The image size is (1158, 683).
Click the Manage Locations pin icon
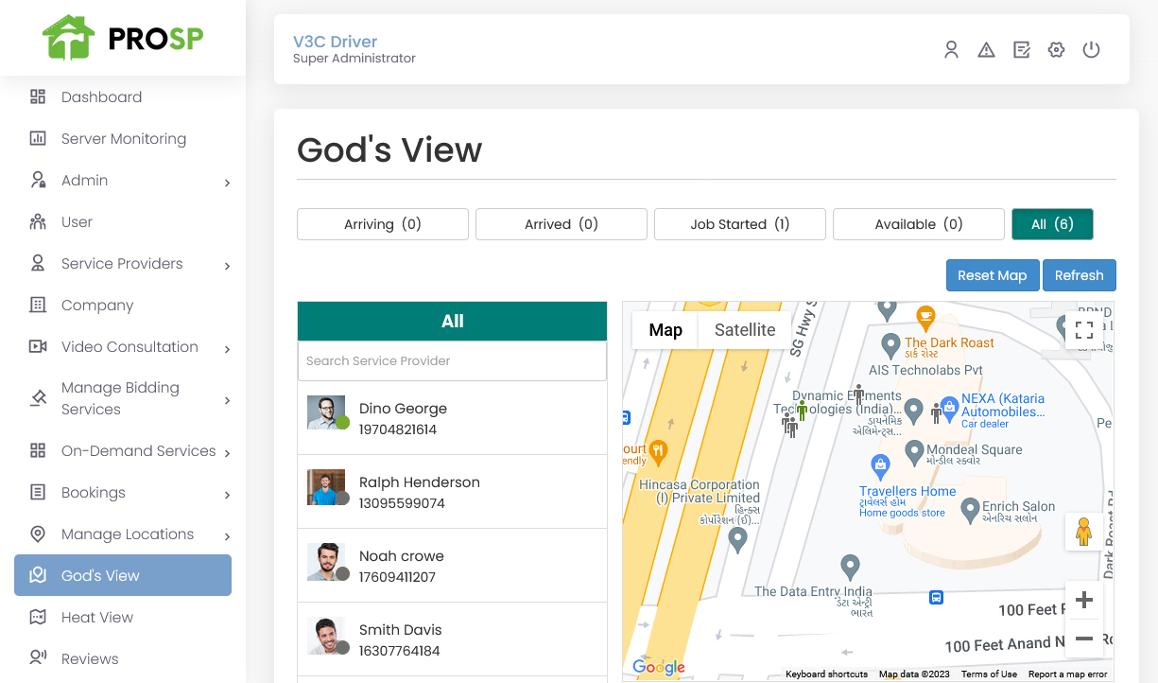38,534
